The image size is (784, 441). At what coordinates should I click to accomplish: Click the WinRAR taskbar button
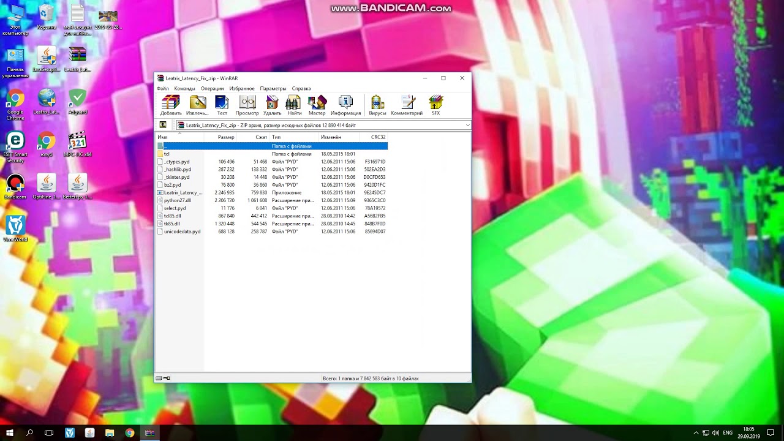149,433
